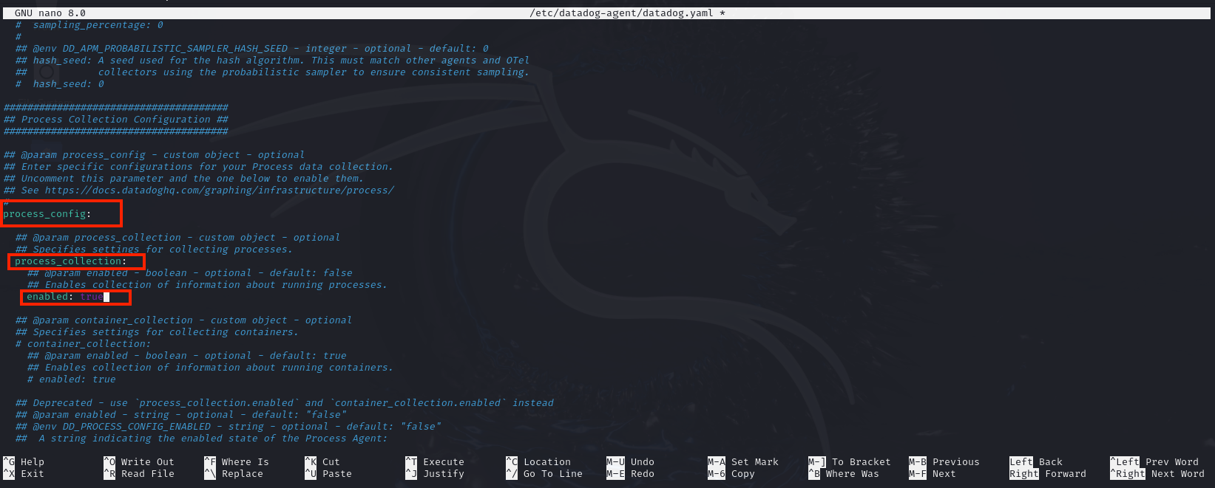Click the ^J Justify shortcut

pos(435,474)
